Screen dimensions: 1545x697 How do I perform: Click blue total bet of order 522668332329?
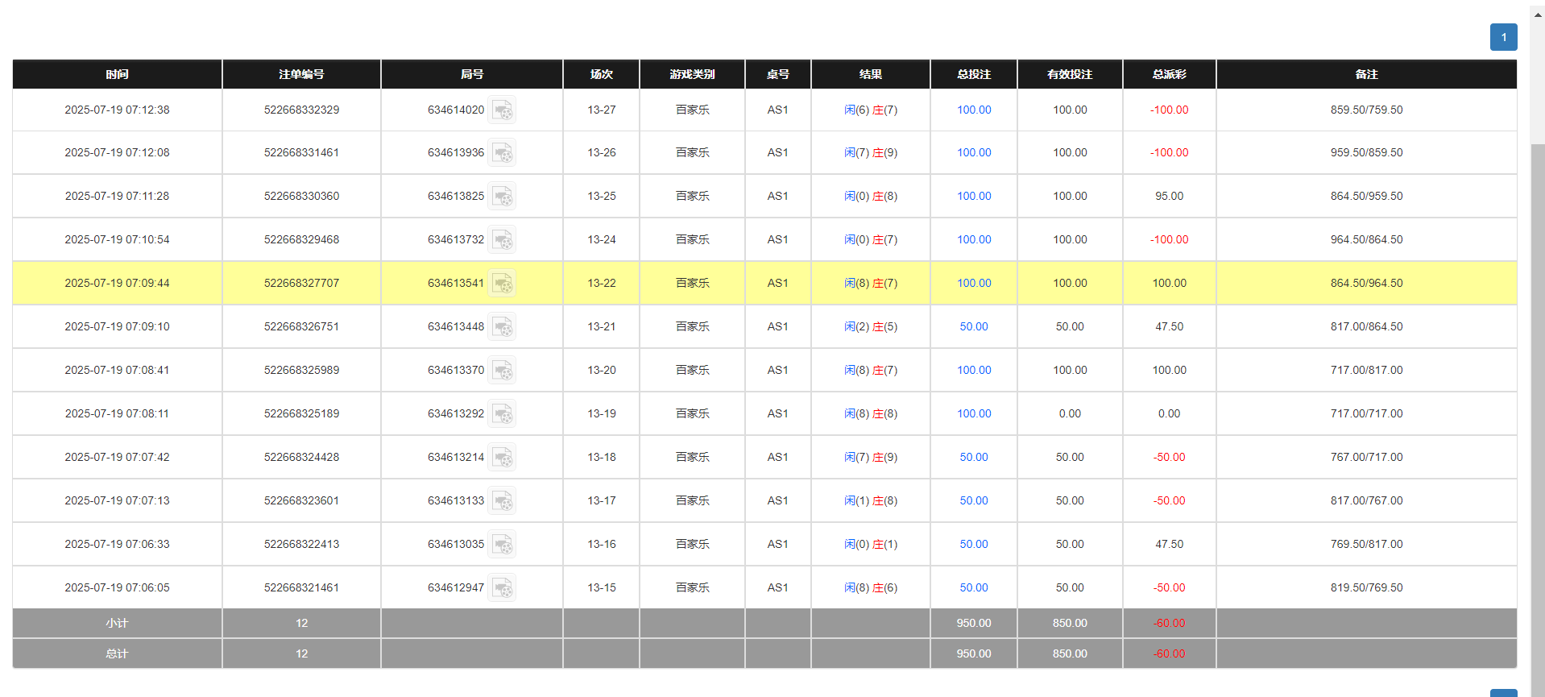973,110
